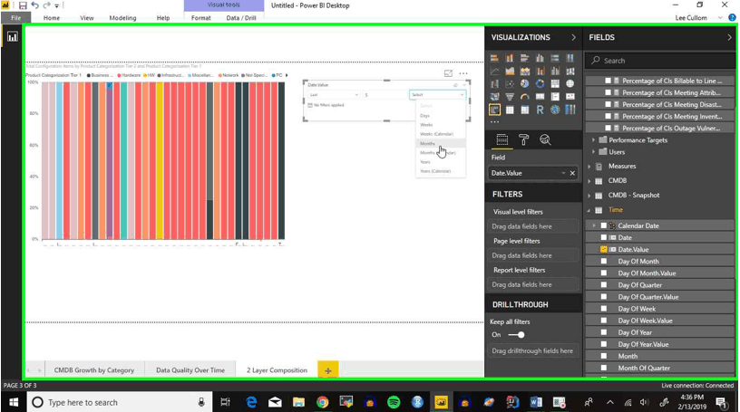Select the Map globe visualization
Image resolution: width=740 pixels, height=412 pixels.
point(570,84)
